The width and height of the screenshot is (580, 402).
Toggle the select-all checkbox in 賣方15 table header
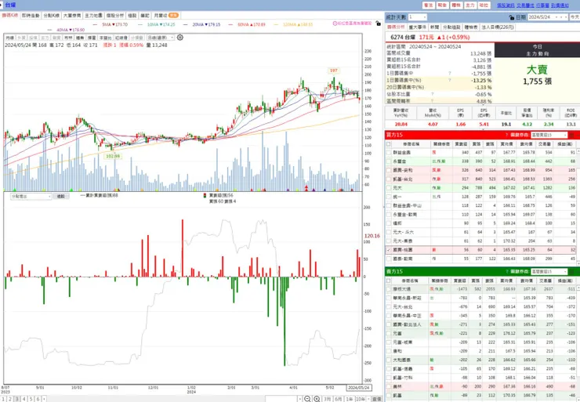pos(389,281)
